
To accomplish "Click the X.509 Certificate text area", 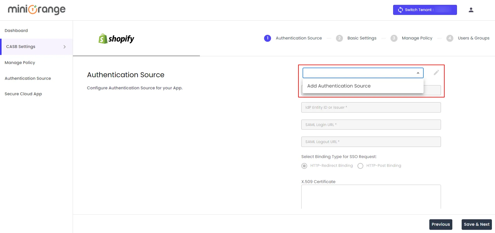I will 371,197.
